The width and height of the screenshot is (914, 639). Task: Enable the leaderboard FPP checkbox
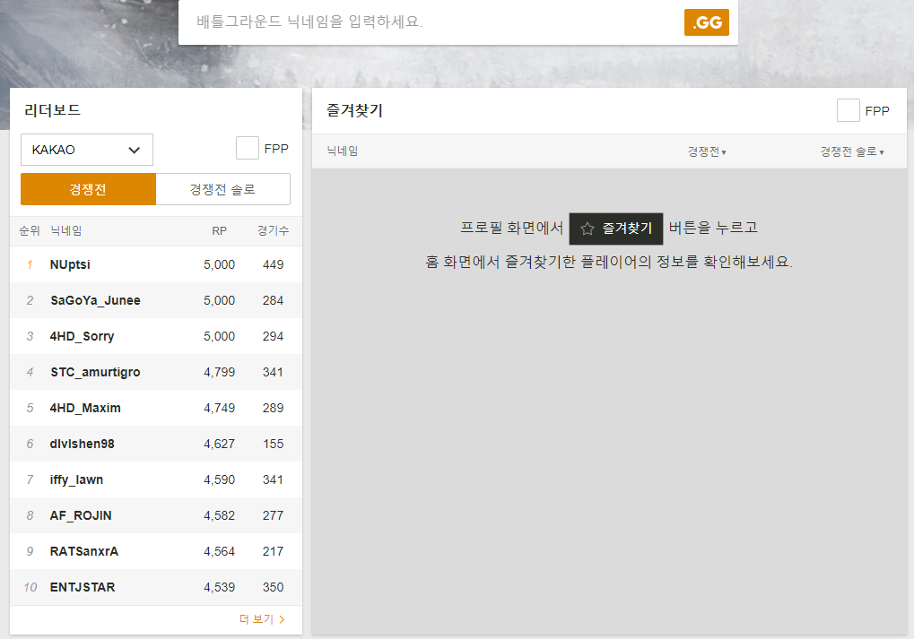pyautogui.click(x=248, y=148)
